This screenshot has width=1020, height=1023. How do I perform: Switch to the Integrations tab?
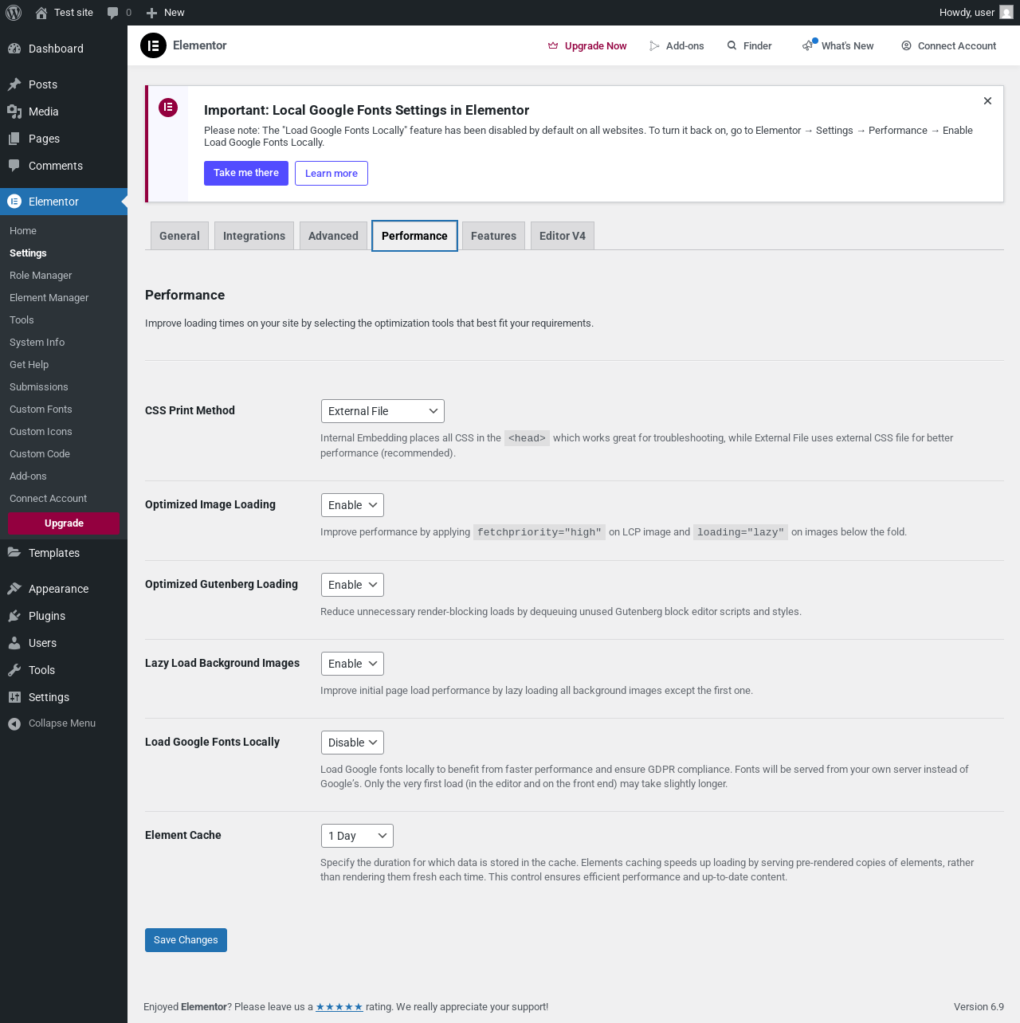coord(254,236)
